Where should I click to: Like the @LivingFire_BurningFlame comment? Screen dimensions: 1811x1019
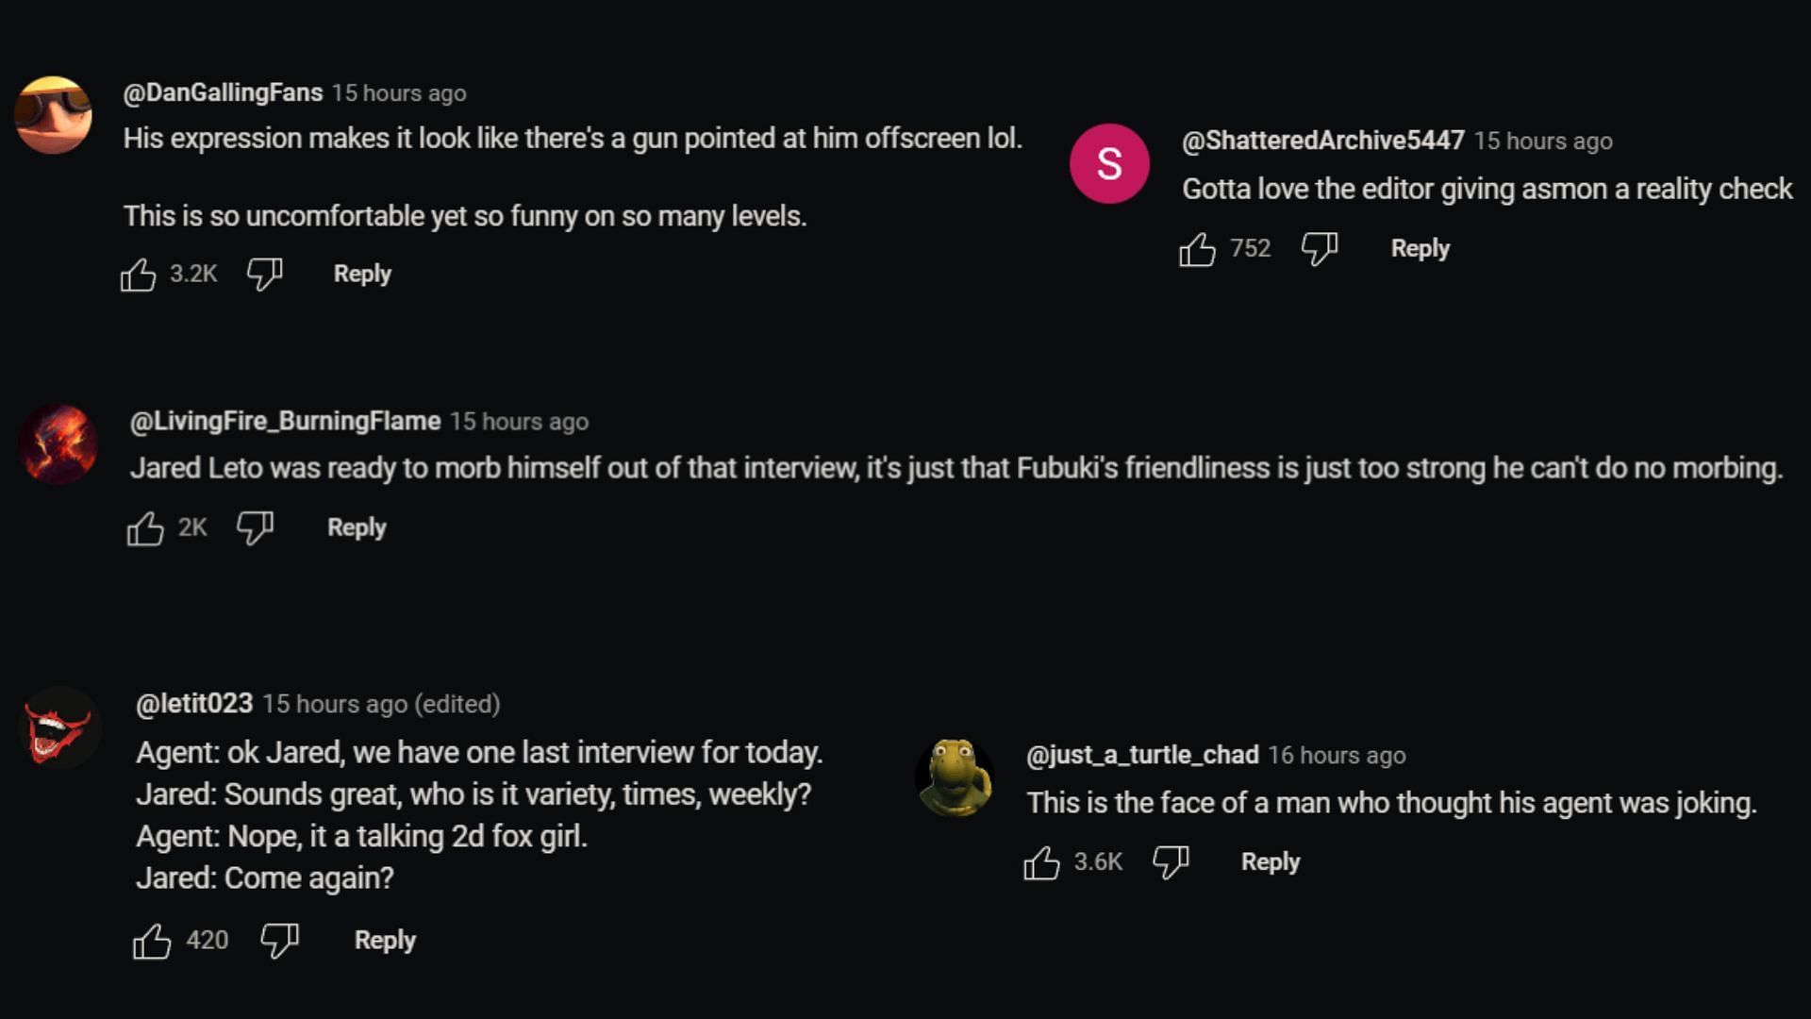[x=145, y=528]
